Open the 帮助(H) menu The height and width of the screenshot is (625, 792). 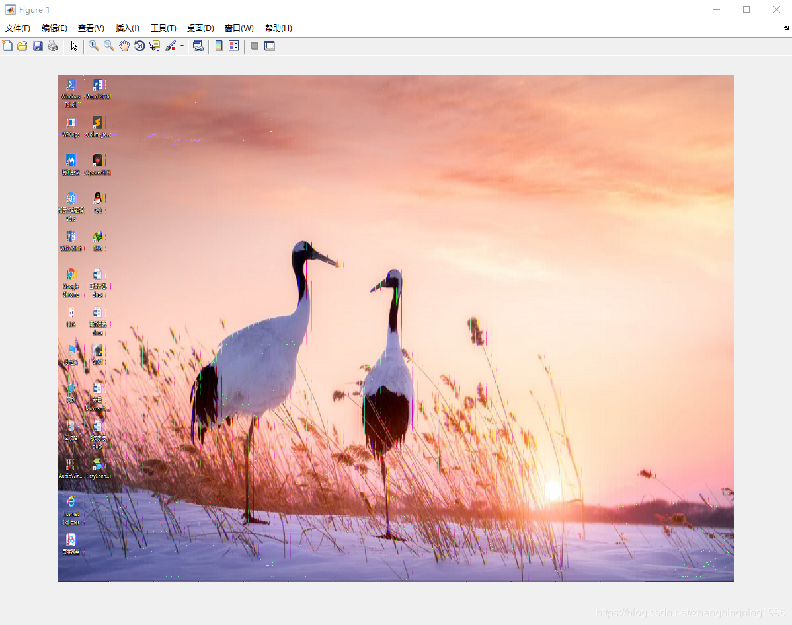pyautogui.click(x=278, y=28)
